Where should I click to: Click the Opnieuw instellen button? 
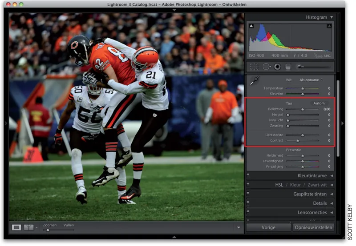pyautogui.click(x=313, y=227)
